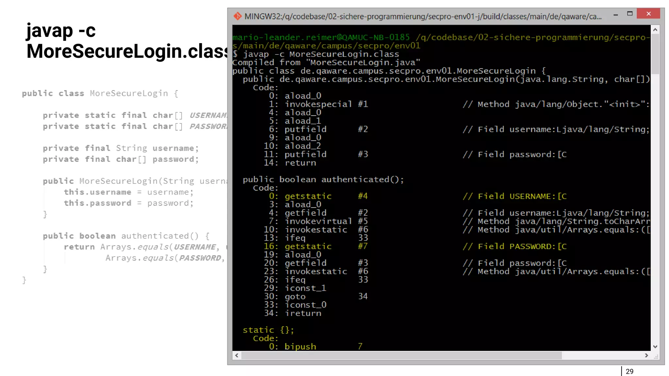This screenshot has width=669, height=376.
Task: Click the slide page number 29
Action: pyautogui.click(x=629, y=371)
